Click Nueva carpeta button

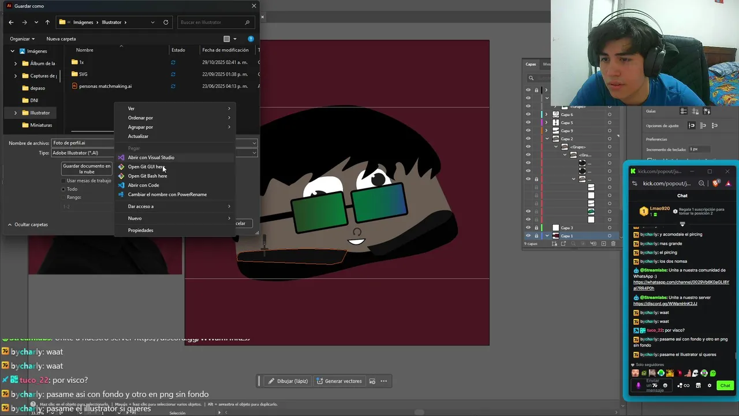click(61, 39)
